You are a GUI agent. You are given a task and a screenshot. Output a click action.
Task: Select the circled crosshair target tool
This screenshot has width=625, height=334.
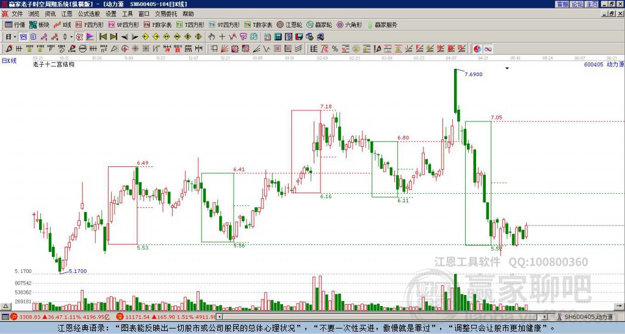125,49
